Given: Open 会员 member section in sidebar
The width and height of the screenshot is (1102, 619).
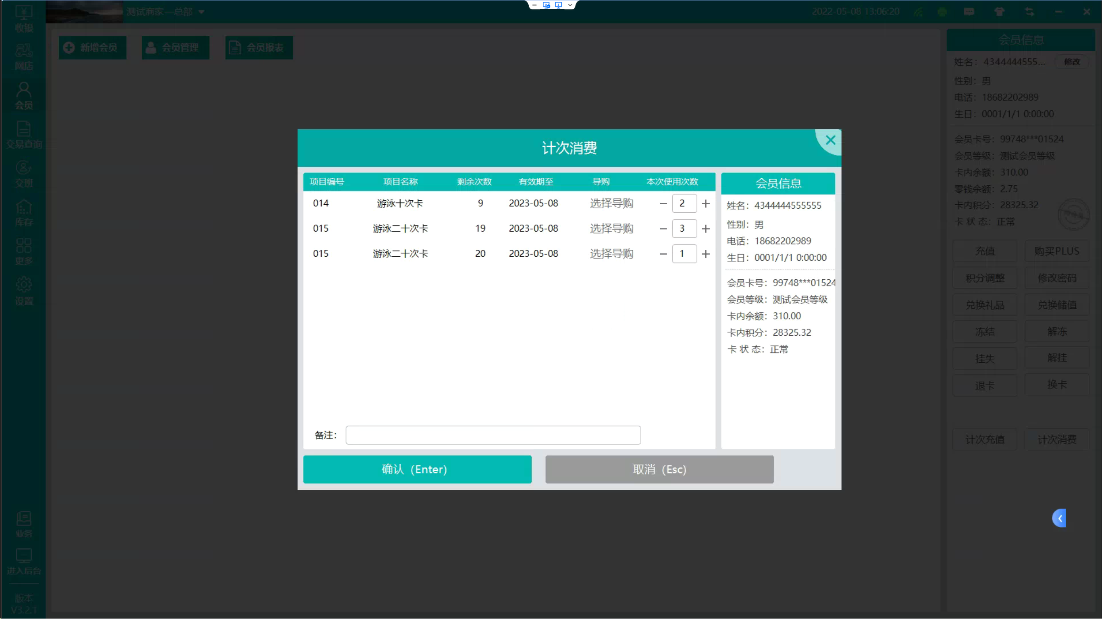Looking at the screenshot, I should click(x=24, y=96).
